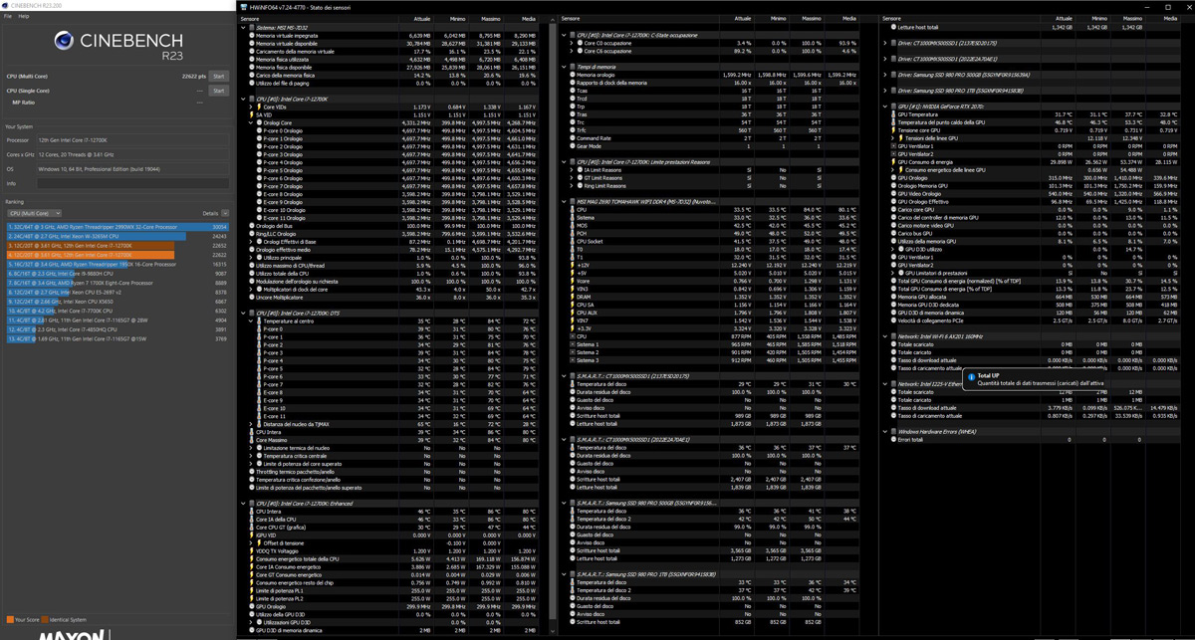Viewport: 1195px width, 640px height.
Task: Open the CPU (Multi Core) ranking dropdown
Action: coord(34,213)
